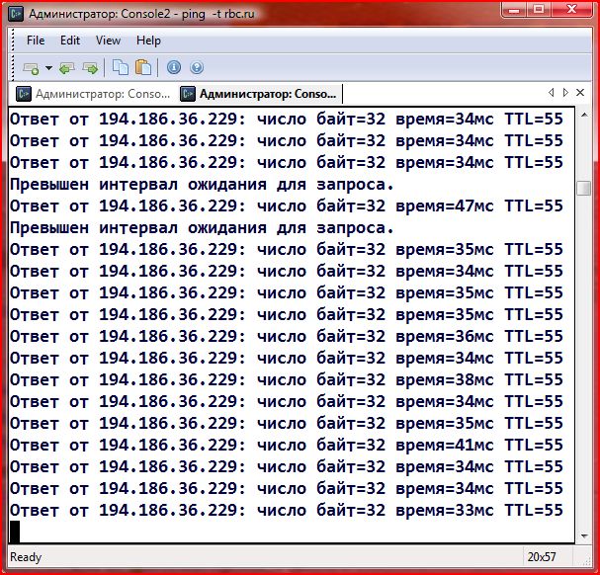
Task: Click the line with время=41мс
Action: pos(287,445)
